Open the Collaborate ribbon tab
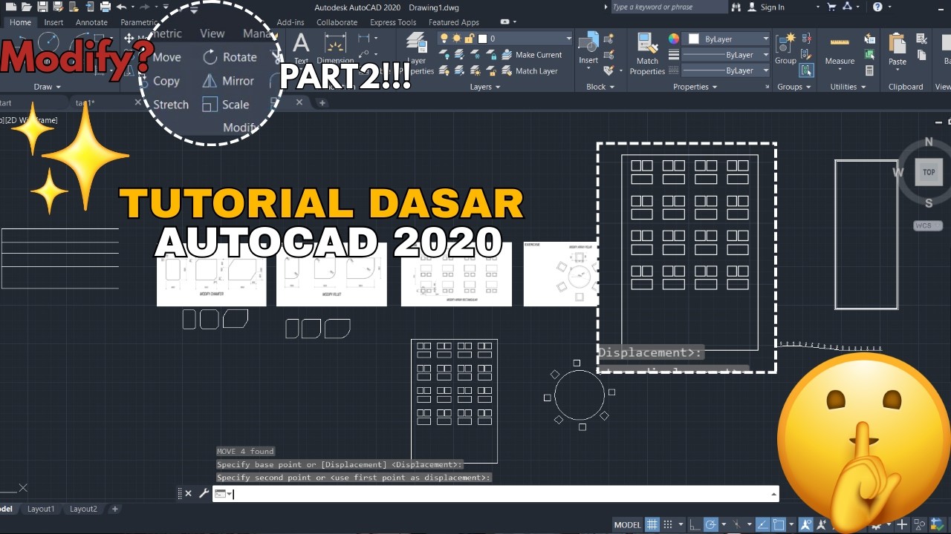Screen dimensions: 951x534 coord(337,22)
